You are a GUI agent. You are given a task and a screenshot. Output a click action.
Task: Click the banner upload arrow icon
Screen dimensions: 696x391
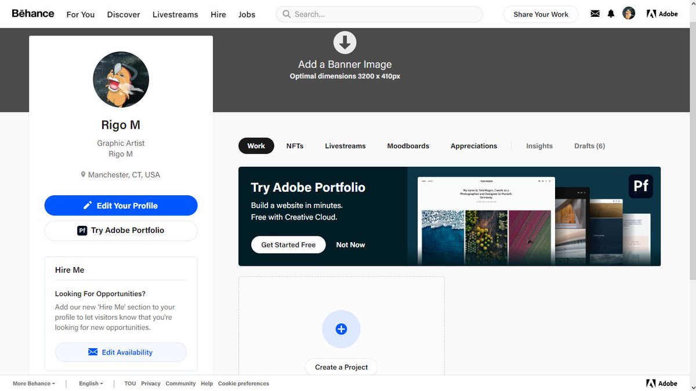345,42
